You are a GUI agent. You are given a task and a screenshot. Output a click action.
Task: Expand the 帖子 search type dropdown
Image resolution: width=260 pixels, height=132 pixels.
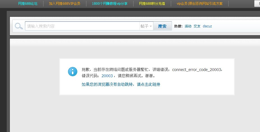146,26
